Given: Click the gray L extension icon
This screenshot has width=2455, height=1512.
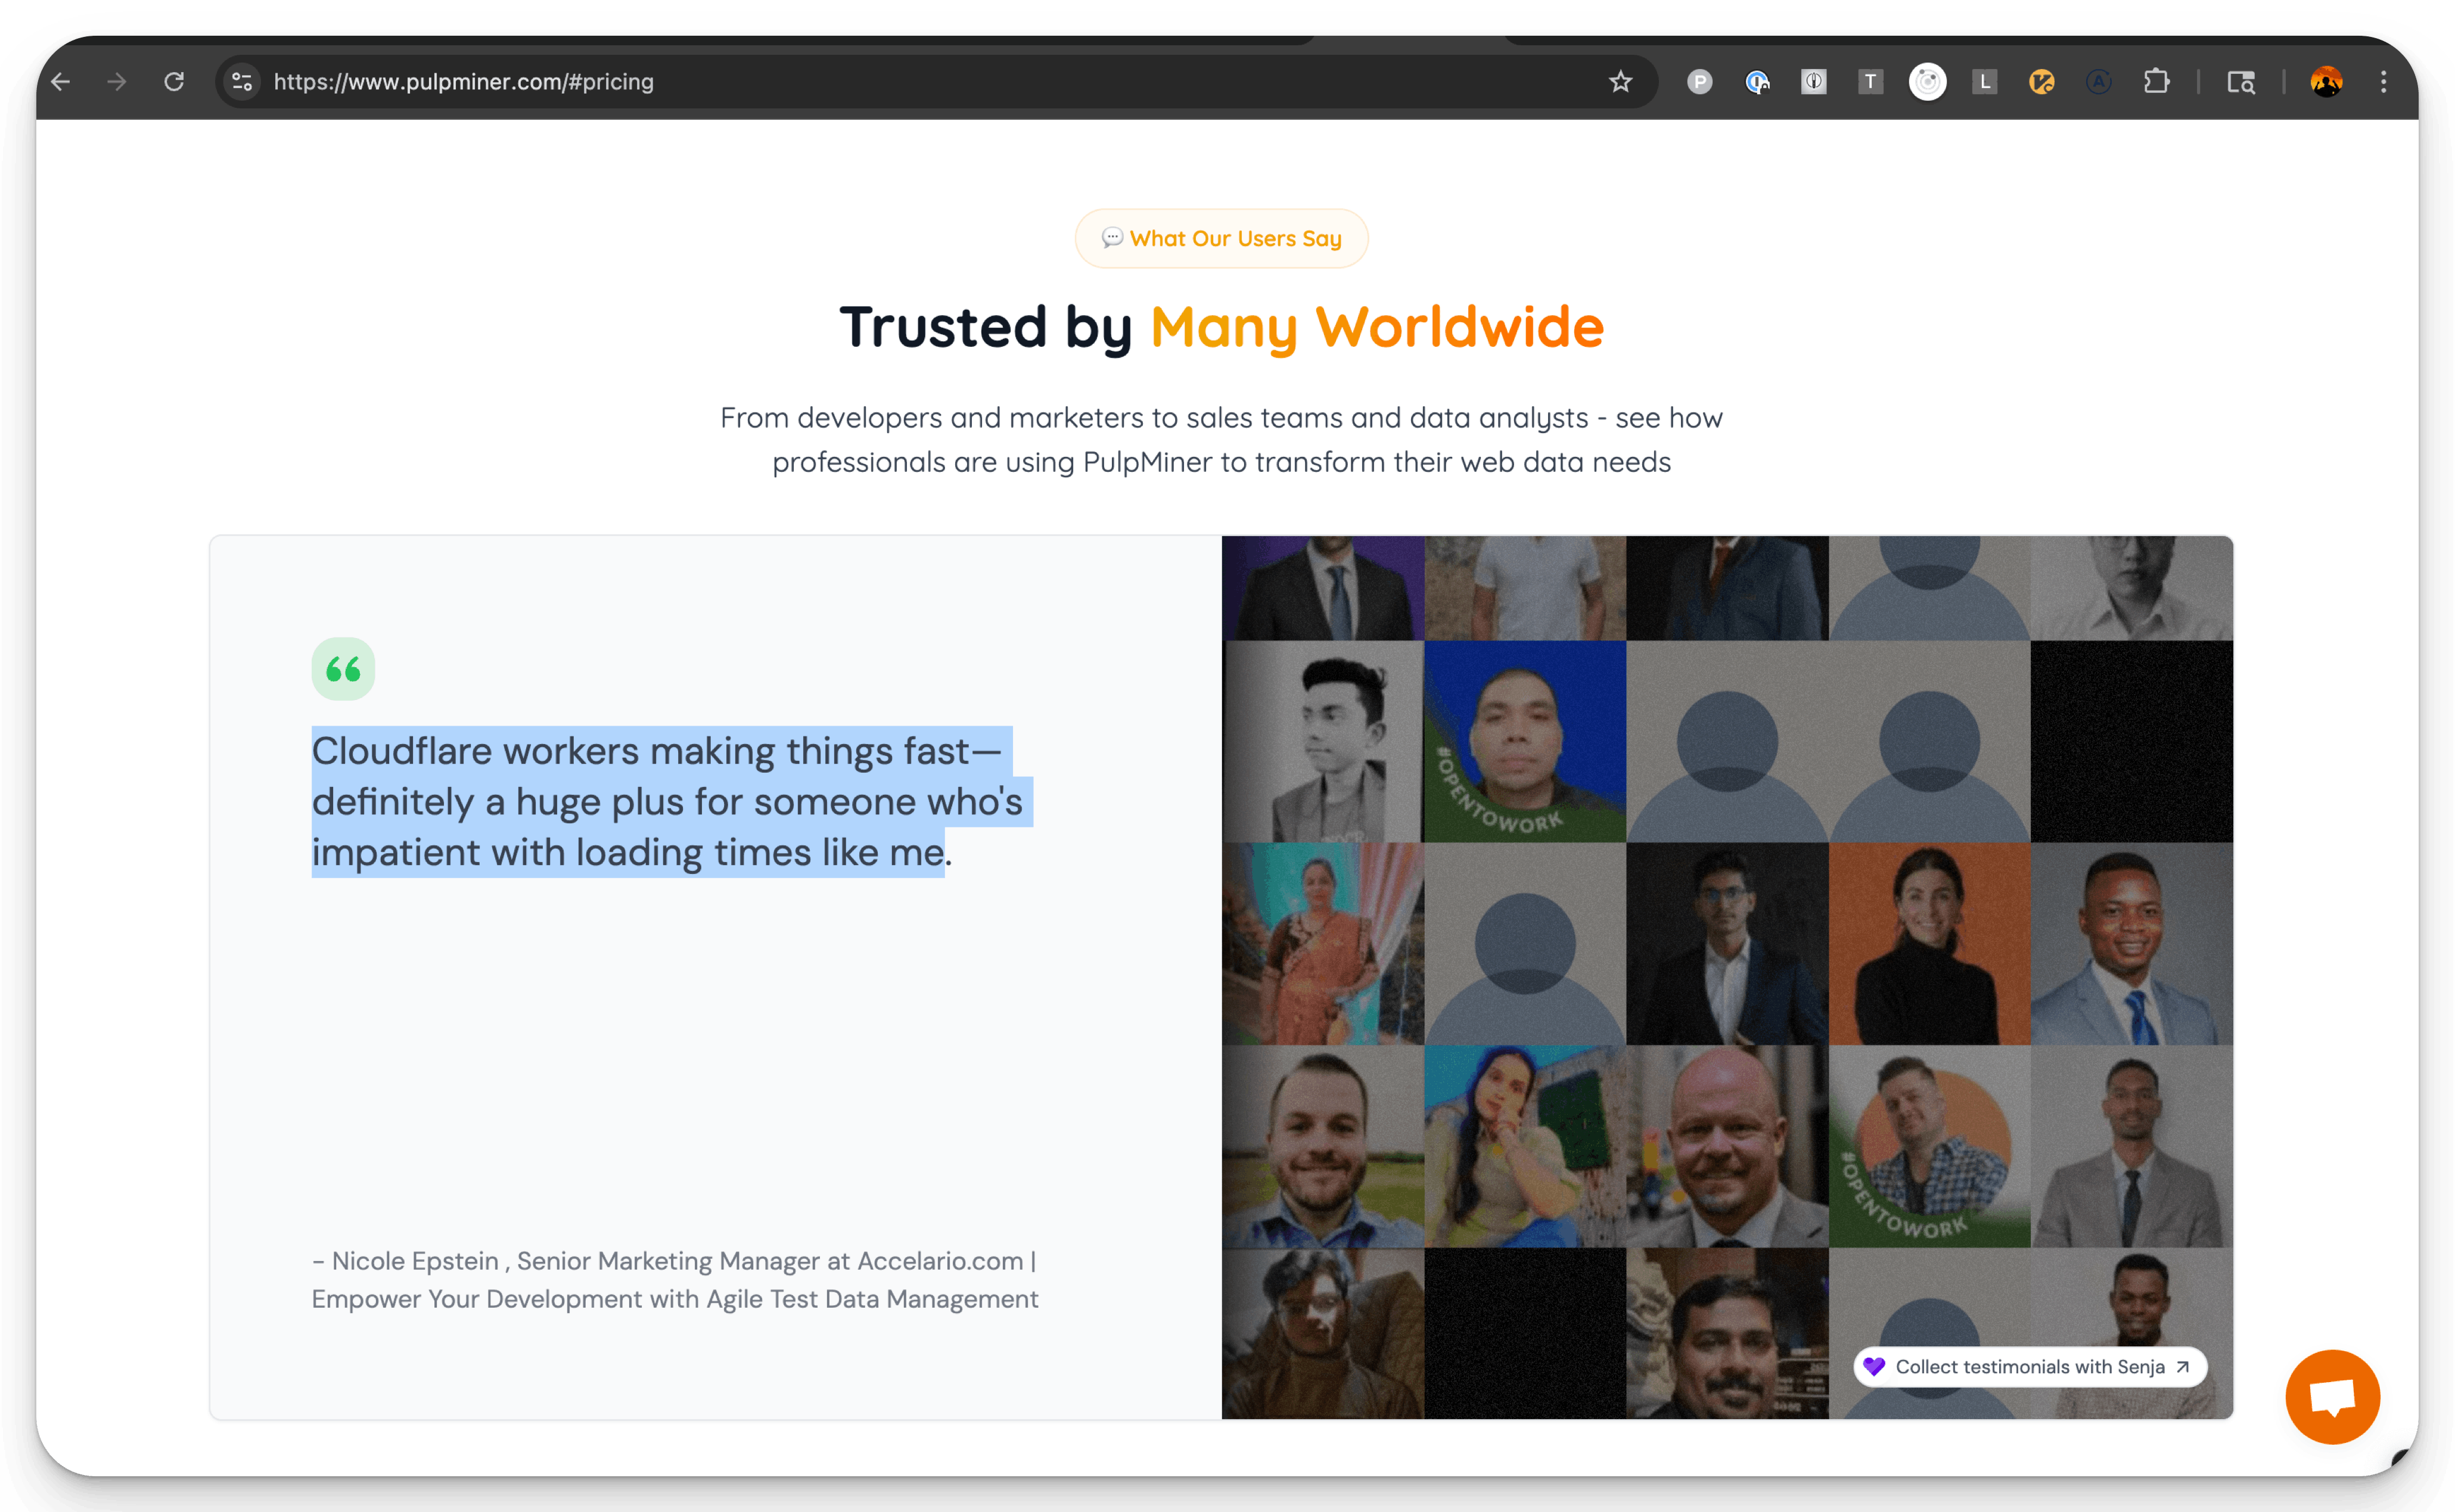Looking at the screenshot, I should [x=1985, y=82].
